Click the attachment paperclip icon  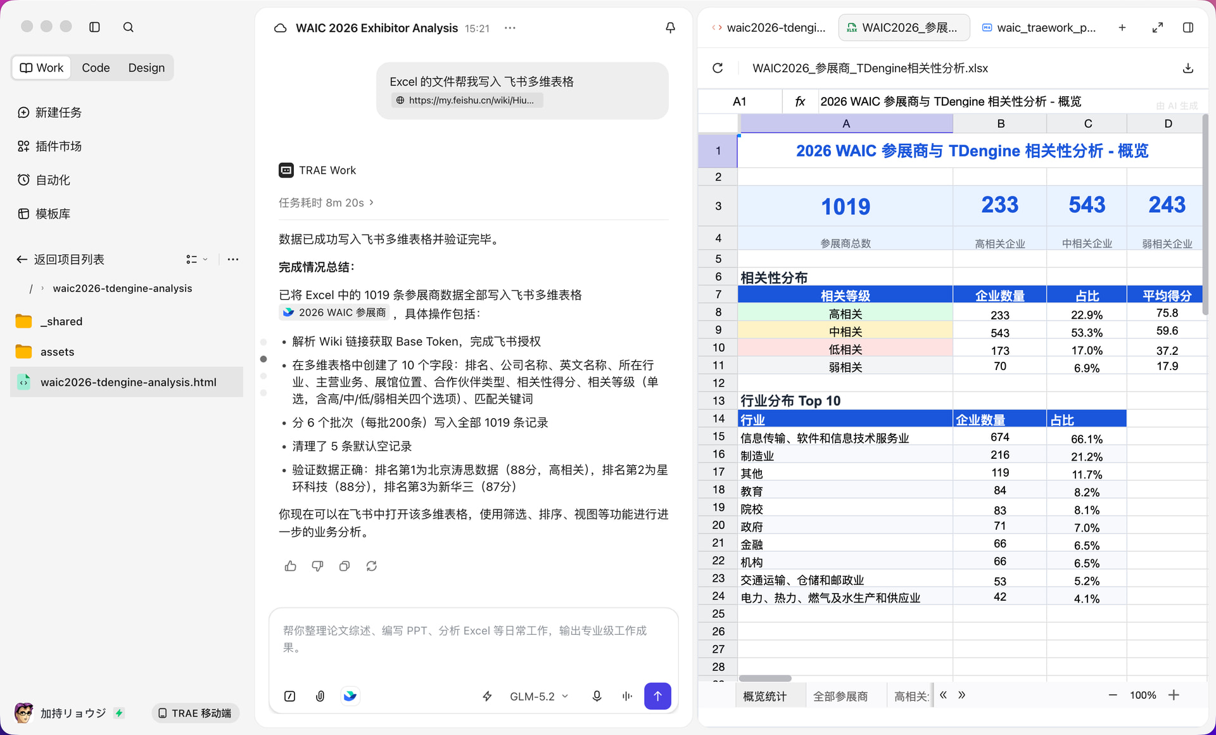[320, 696]
